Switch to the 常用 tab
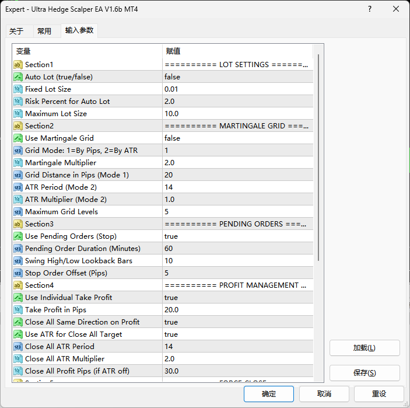 44,32
